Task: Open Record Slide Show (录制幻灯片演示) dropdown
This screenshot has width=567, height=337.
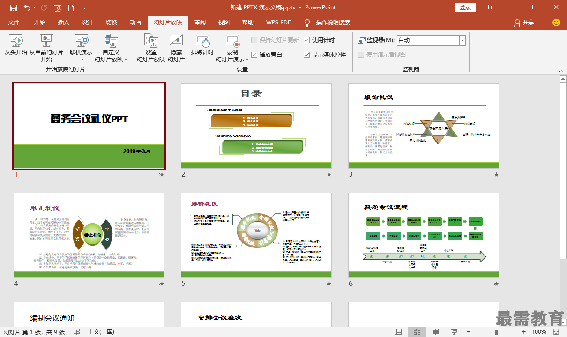Action: (x=232, y=48)
